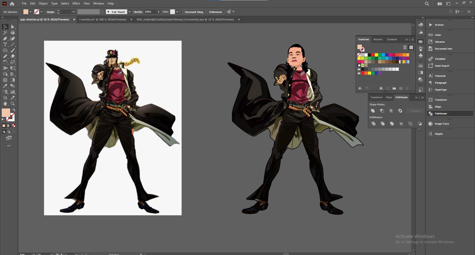Set paint mode to Color below fill box

click(x=4, y=126)
